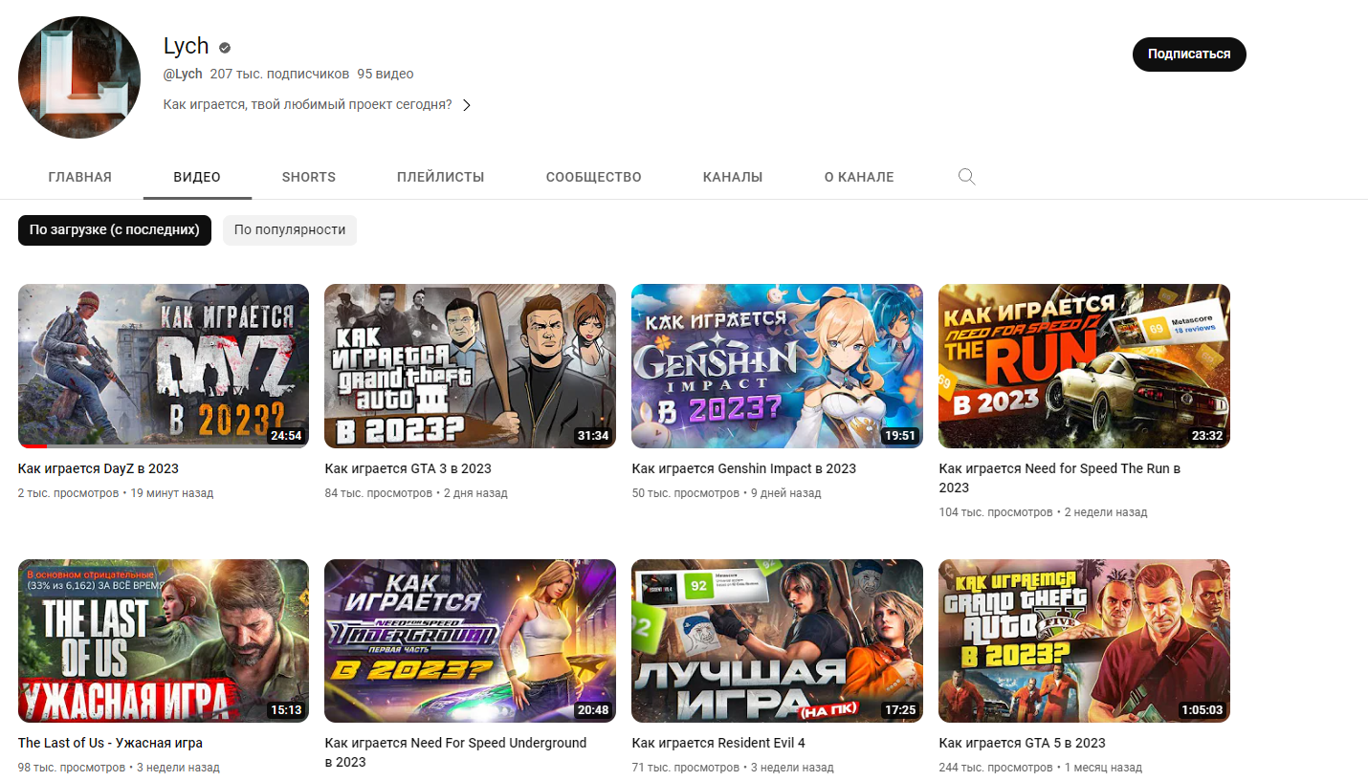
Task: Click the 'Lych' channel name heading
Action: [187, 47]
